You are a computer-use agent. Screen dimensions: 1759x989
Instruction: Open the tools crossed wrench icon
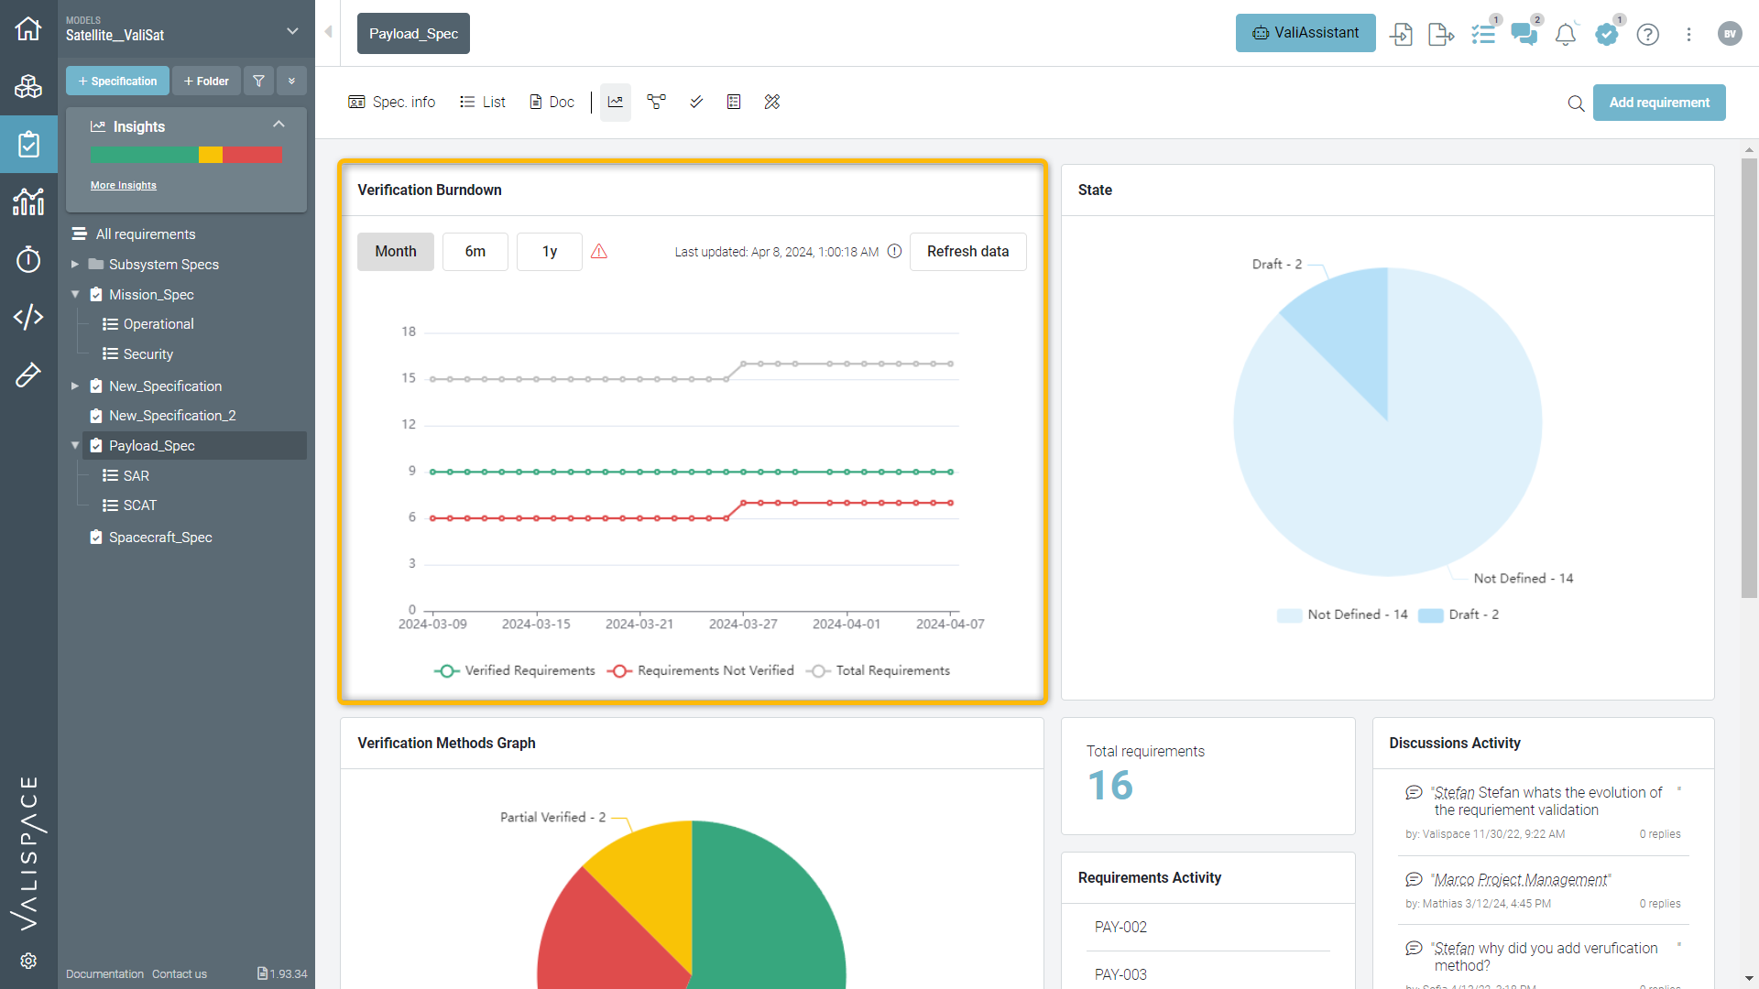pyautogui.click(x=772, y=102)
